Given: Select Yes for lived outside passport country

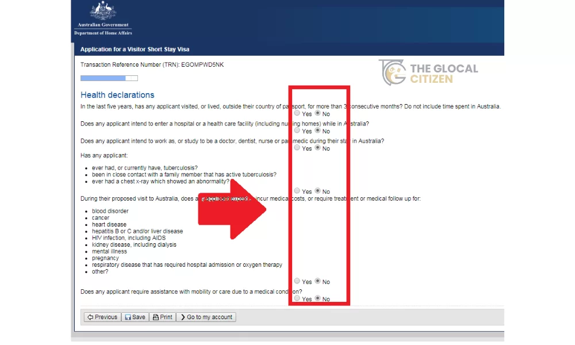Looking at the screenshot, I should 297,113.
